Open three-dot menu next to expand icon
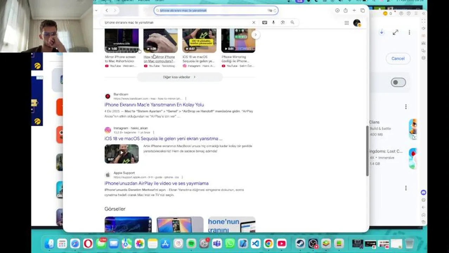 (x=409, y=32)
